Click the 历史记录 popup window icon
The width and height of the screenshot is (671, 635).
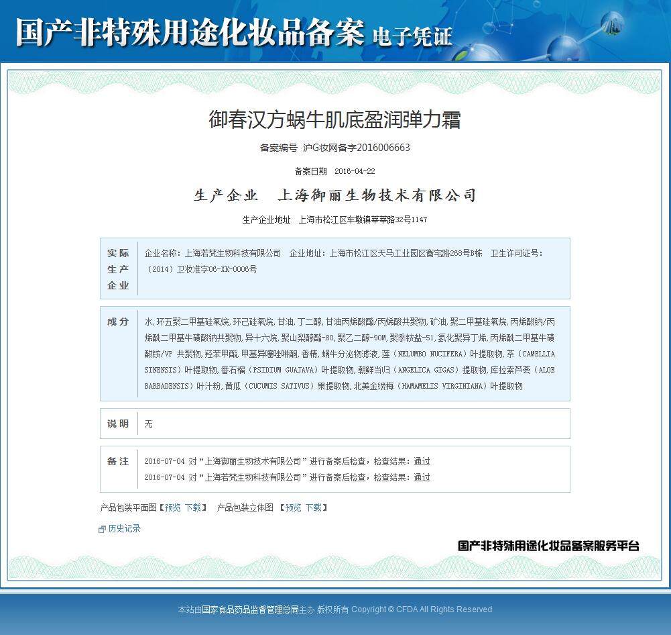point(102,530)
